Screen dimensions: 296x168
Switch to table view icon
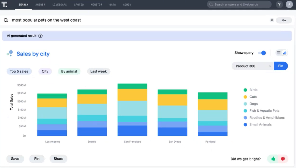coord(279,53)
